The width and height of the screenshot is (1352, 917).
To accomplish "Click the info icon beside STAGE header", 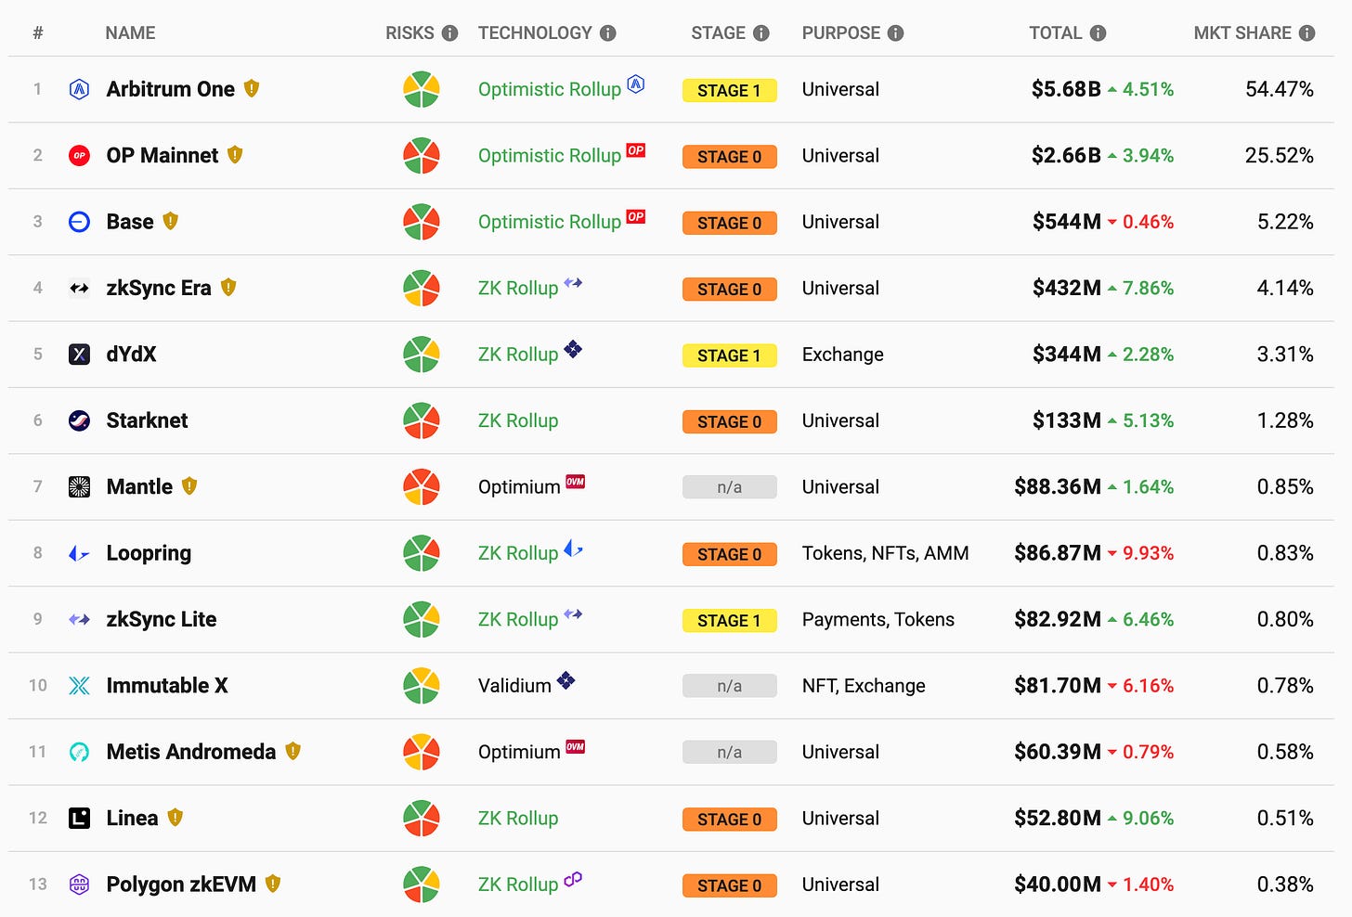I will 761,33.
